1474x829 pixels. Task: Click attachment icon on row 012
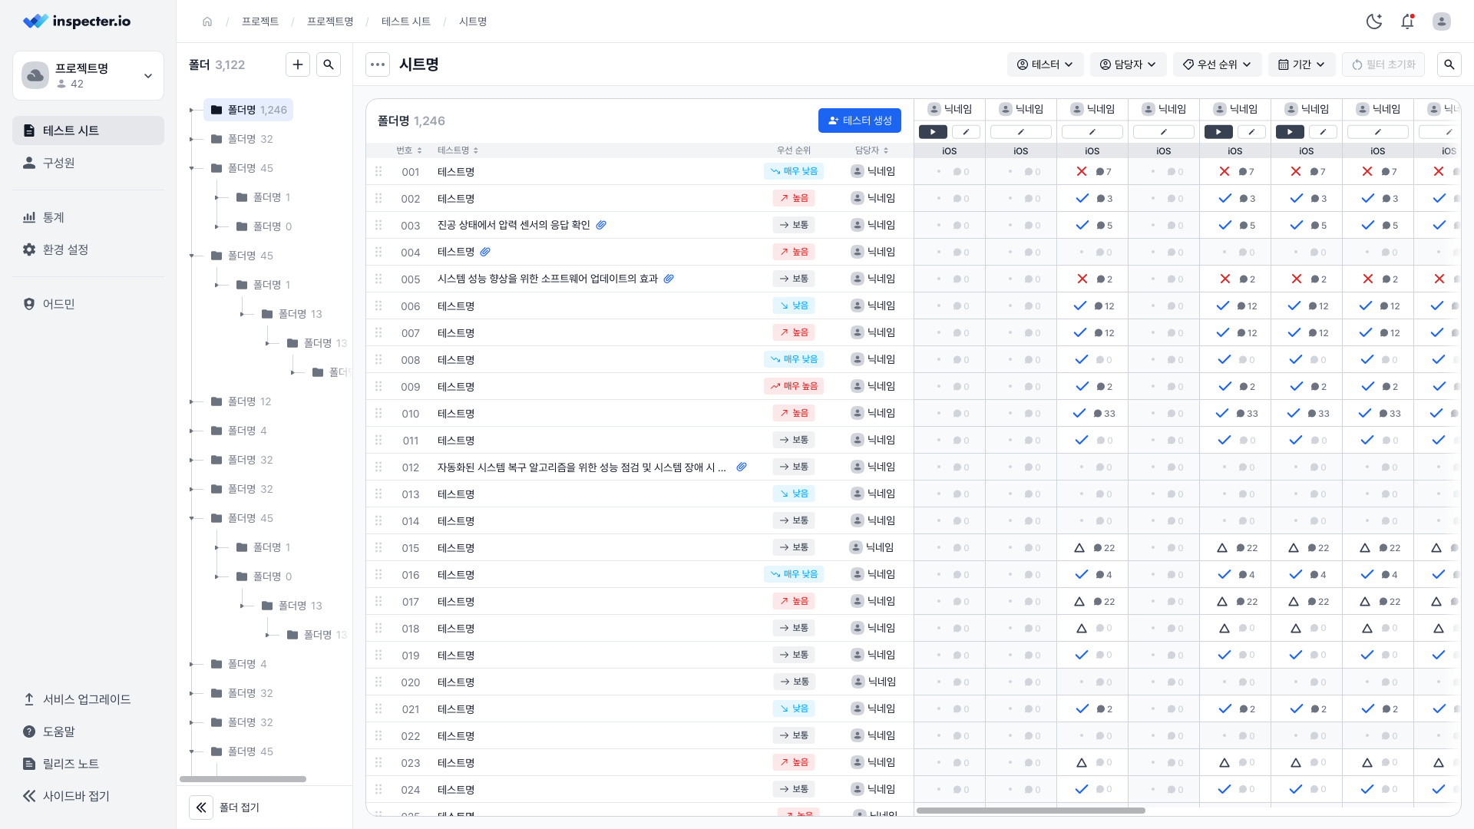coord(742,467)
